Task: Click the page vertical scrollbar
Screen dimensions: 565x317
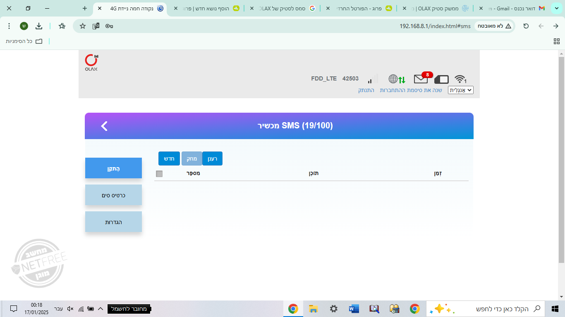Action: [x=561, y=160]
